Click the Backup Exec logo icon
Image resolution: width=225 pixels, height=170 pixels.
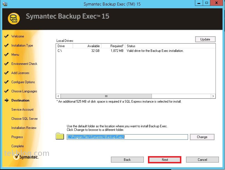pos(14,19)
